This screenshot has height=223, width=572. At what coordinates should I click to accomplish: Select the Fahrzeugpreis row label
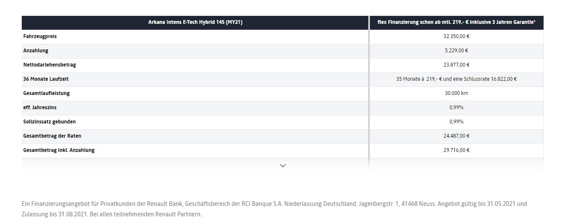[40, 36]
